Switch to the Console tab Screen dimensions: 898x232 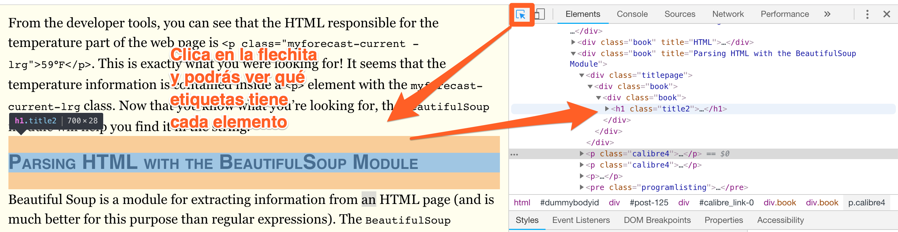632,14
